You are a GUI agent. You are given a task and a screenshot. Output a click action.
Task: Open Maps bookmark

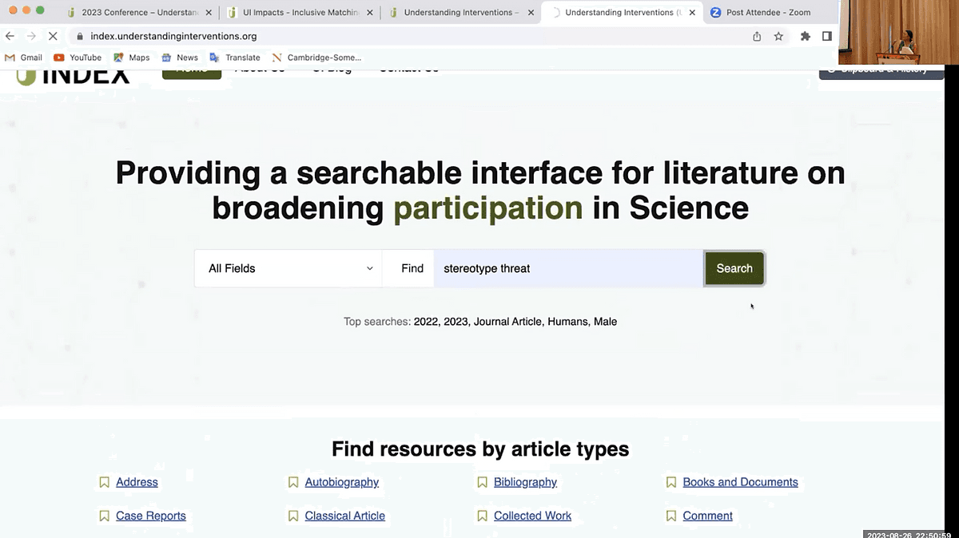click(x=131, y=57)
